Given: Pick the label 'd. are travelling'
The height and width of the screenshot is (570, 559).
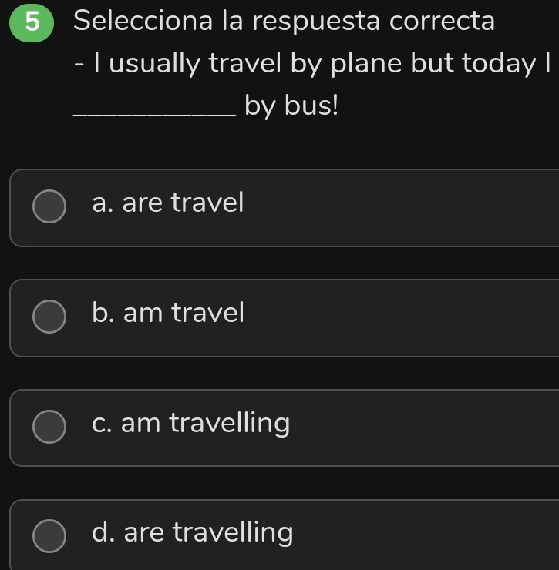Looking at the screenshot, I should (x=192, y=532).
